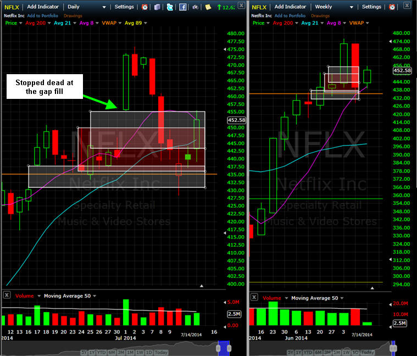
Task: Select YTD range in Daily chart
Action: coord(101,352)
